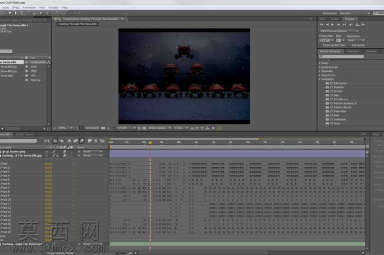Select the Eraser tool in toolbar
The width and height of the screenshot is (384, 255).
41,13
